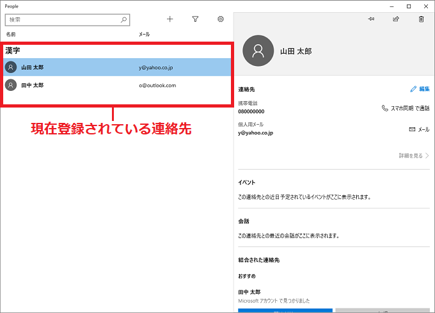Click suggested contact 田中 太郎 under おすすめ
The height and width of the screenshot is (313, 435).
tap(249, 292)
